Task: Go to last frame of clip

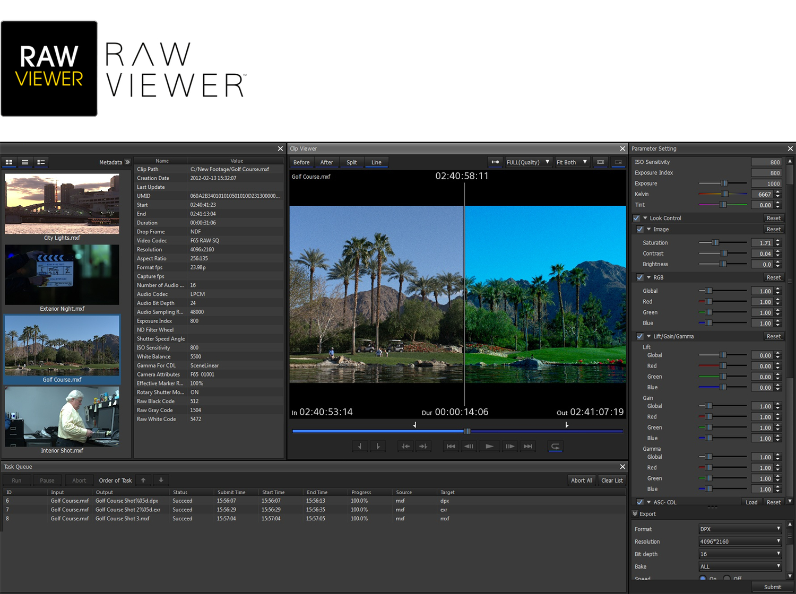Action: click(527, 447)
